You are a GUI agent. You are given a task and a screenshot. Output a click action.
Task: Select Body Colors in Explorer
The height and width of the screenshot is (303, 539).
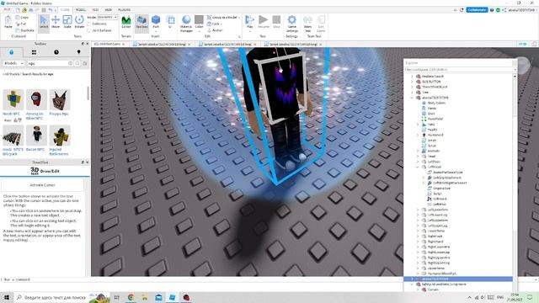(436, 103)
